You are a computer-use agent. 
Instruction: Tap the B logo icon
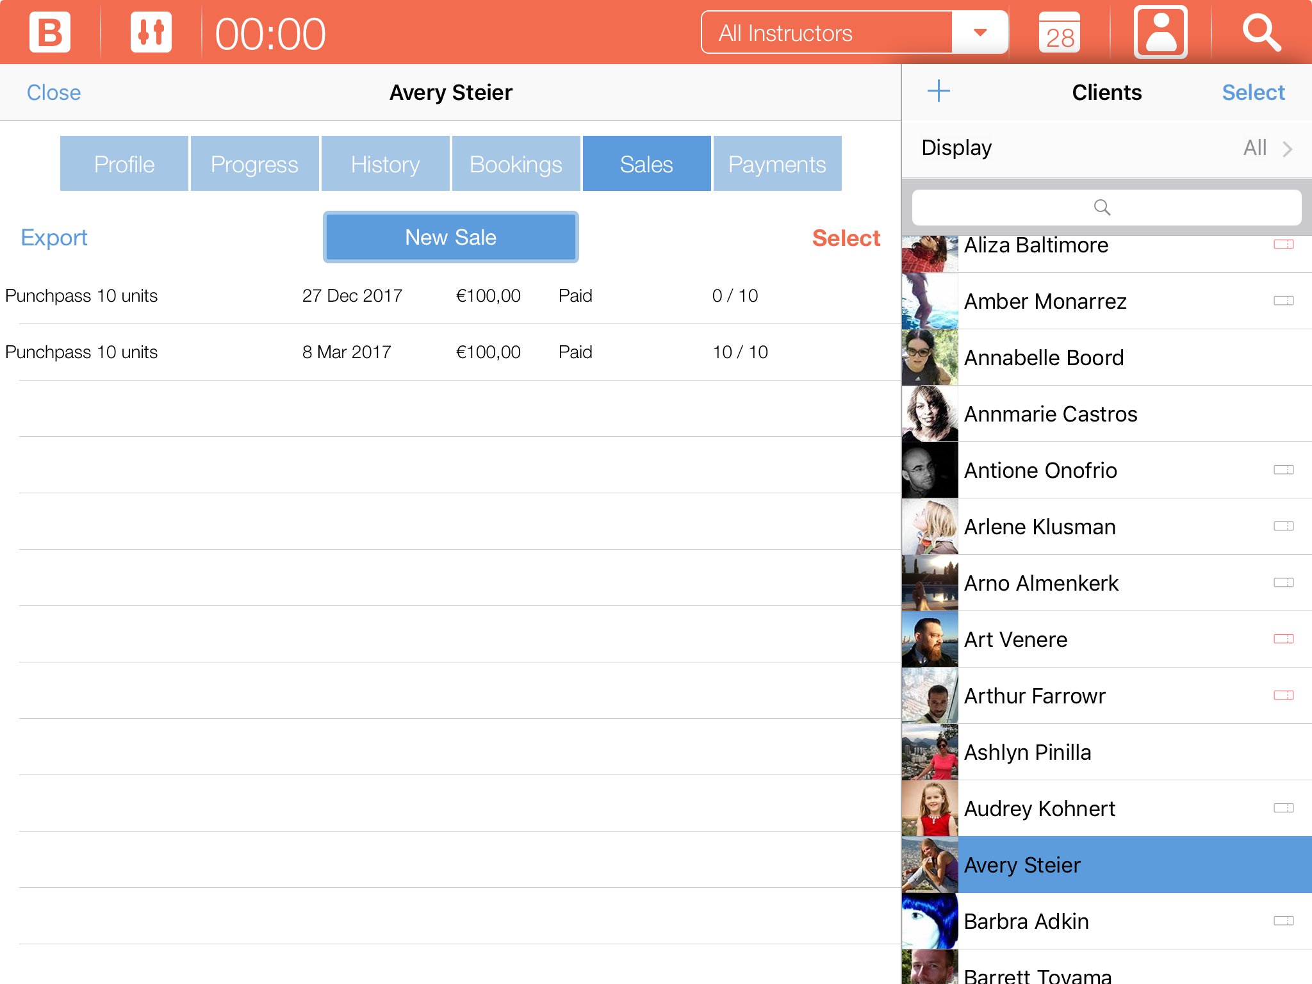50,32
